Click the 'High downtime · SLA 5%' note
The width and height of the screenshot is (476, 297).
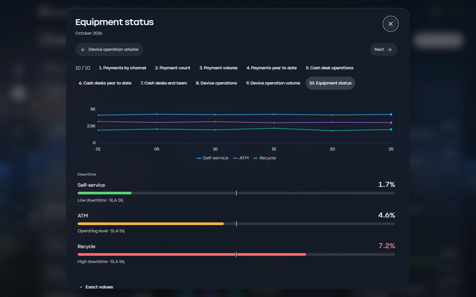click(101, 262)
